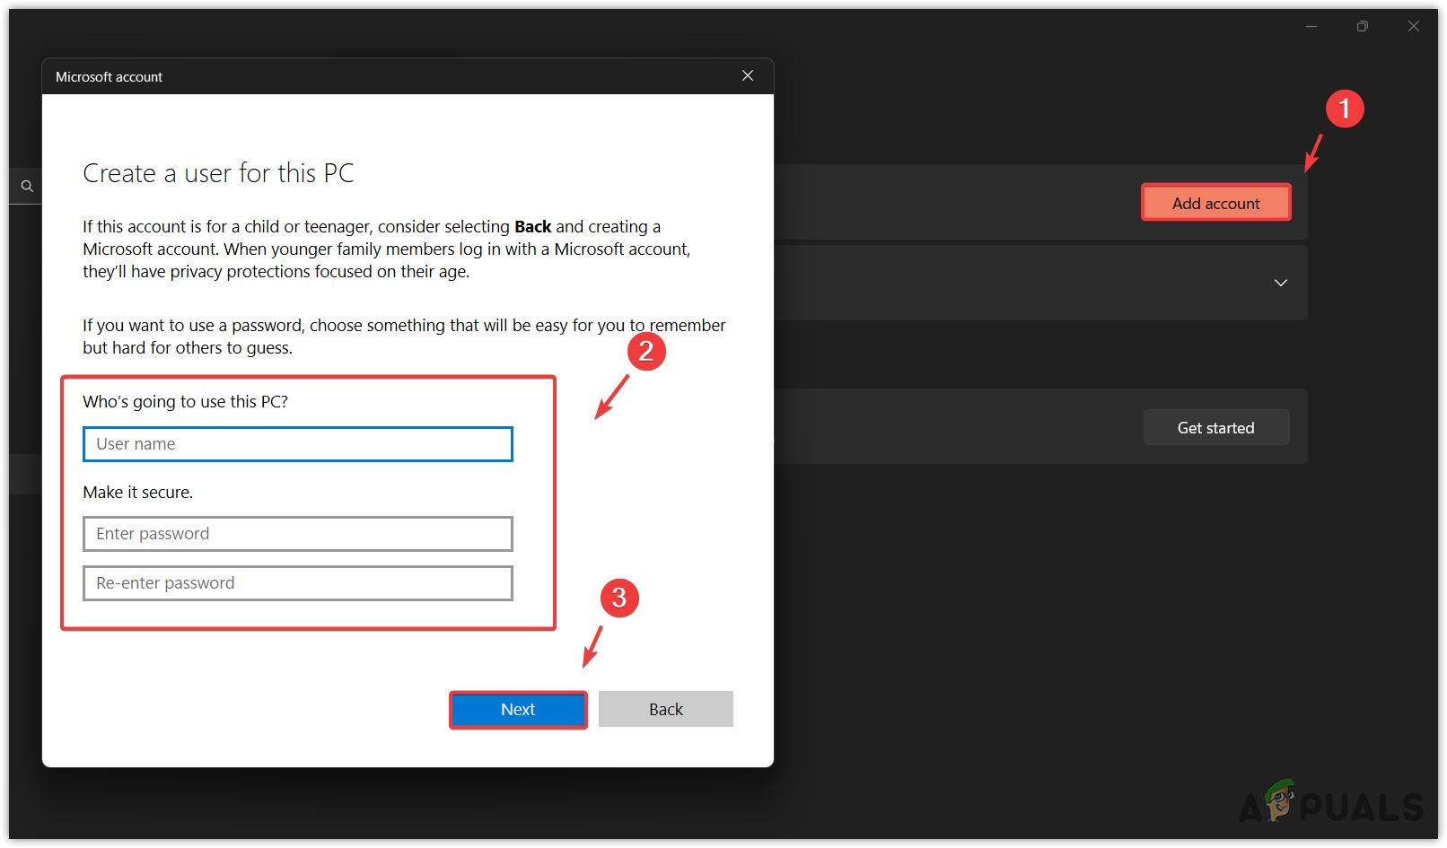Restore the Settings window size
Viewport: 1447px width, 848px height.
(1362, 26)
